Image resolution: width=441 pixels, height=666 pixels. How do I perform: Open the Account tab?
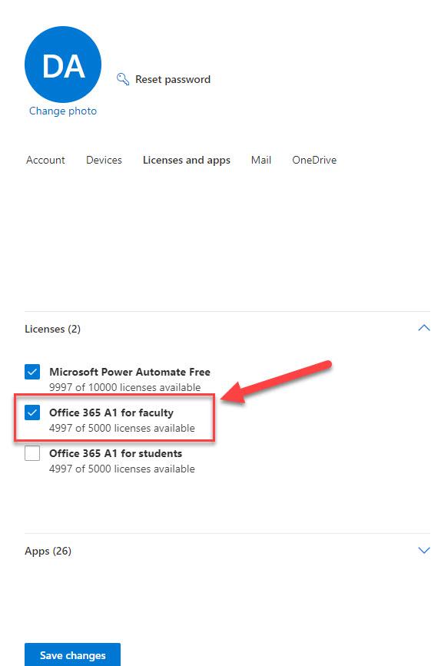click(45, 160)
